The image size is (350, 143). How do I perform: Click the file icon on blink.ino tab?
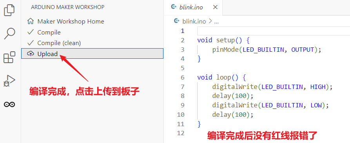pos(174,7)
